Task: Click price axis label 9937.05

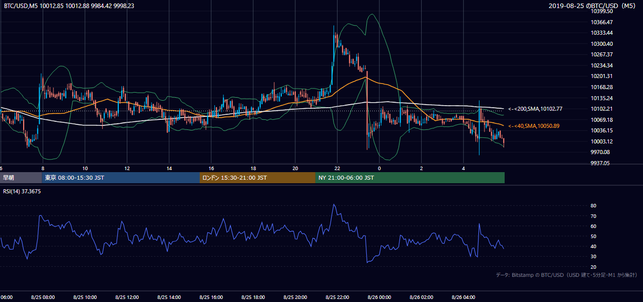Action: coord(600,163)
